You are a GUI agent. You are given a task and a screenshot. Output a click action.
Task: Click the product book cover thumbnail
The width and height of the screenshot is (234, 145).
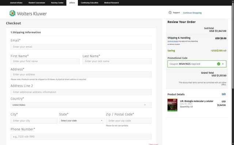tap(172, 105)
